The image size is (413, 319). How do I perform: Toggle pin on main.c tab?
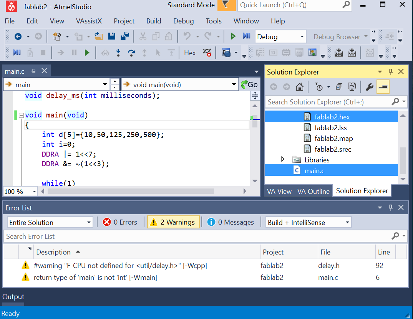point(33,71)
